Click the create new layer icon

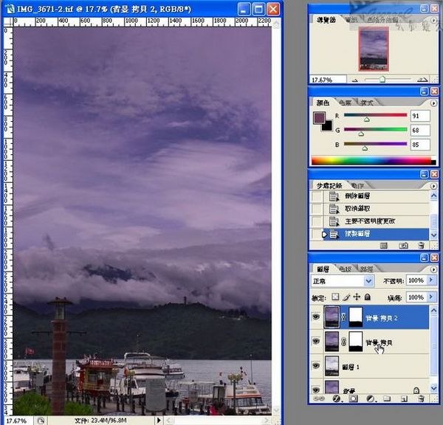pos(405,398)
